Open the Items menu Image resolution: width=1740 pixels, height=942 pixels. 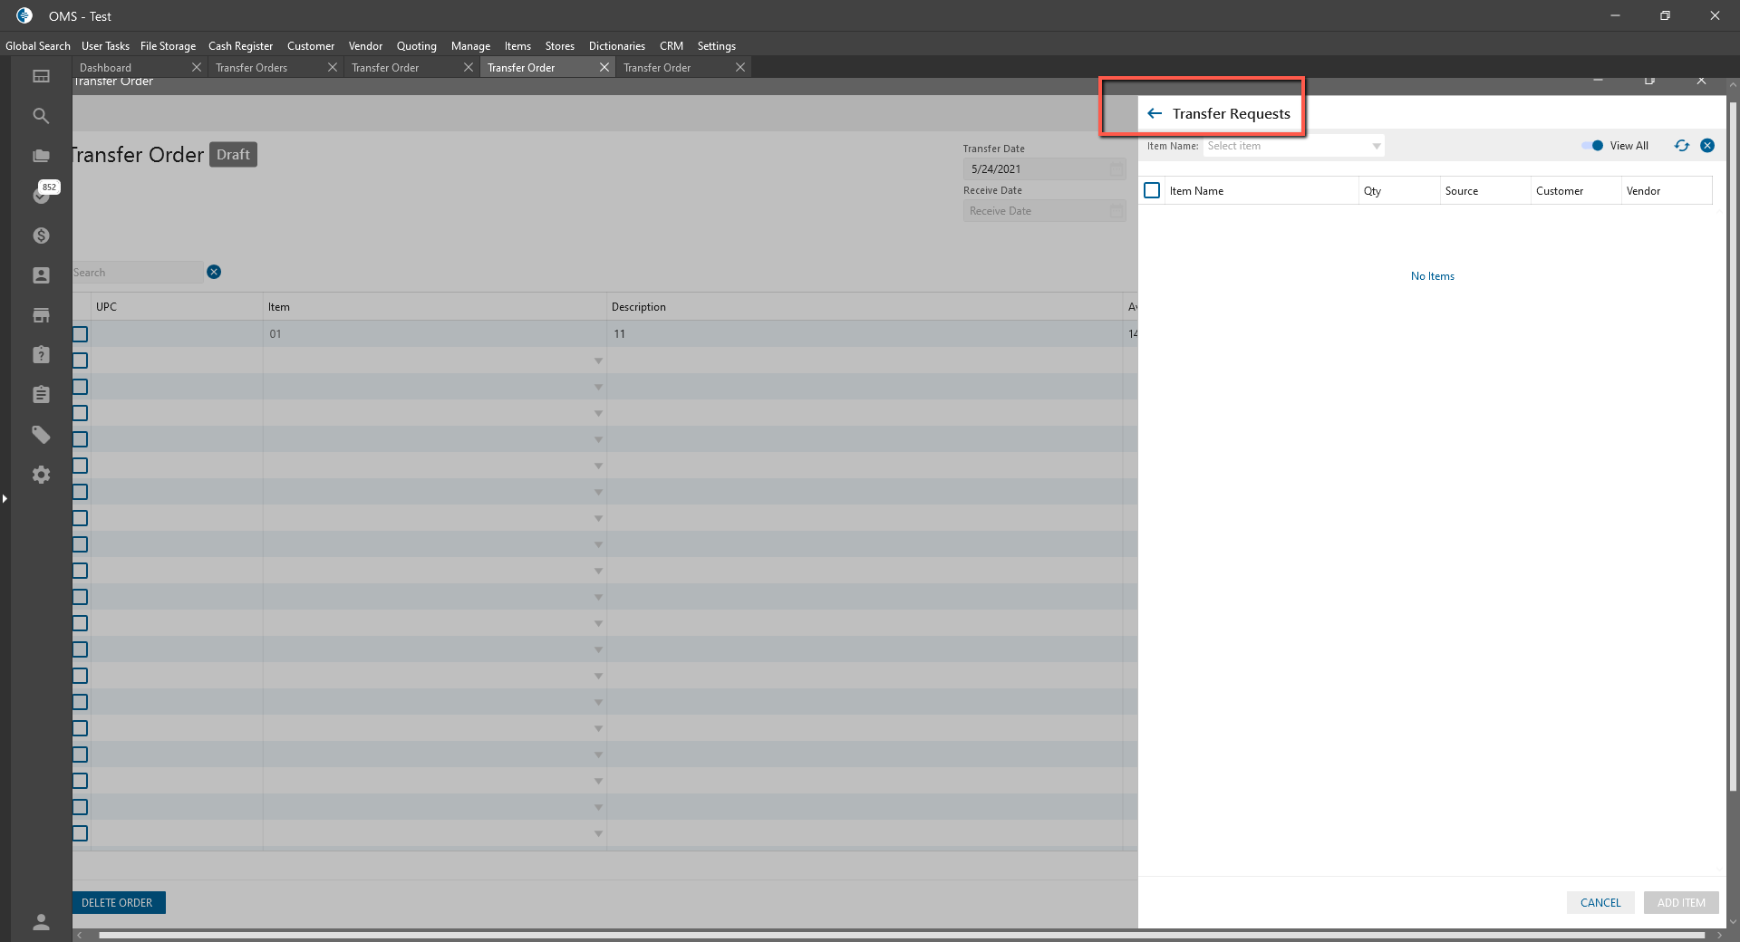coord(517,46)
